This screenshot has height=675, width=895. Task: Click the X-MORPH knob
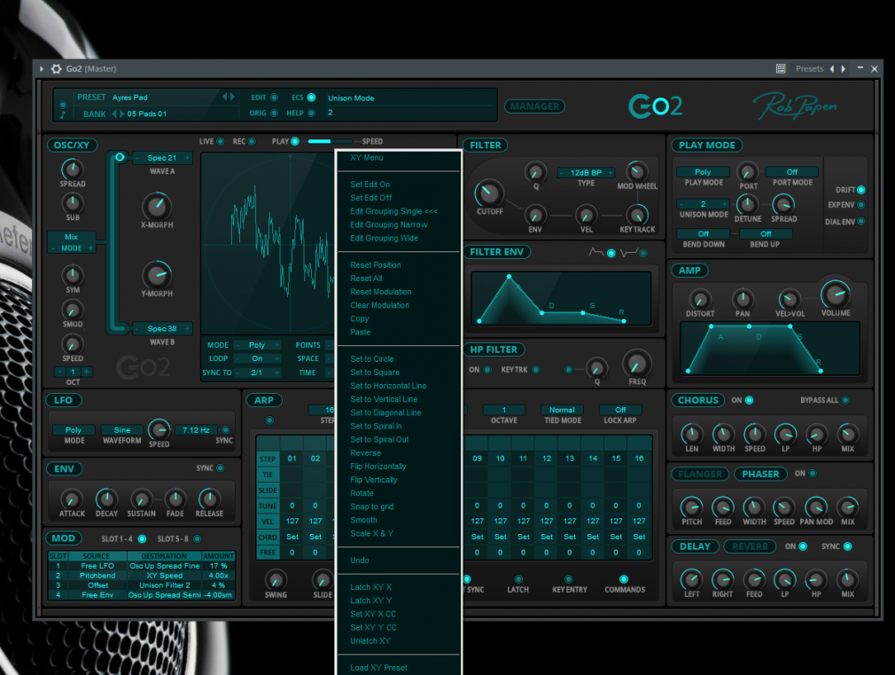156,207
